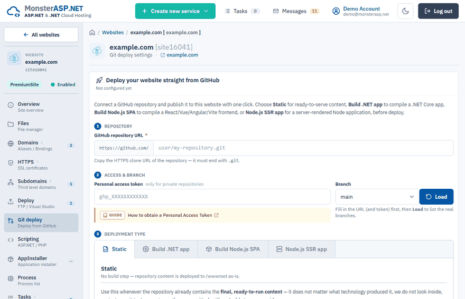Screen dimensions: 465x299
Task: Click the https://github.com/ prefix label
Action: pos(124,148)
